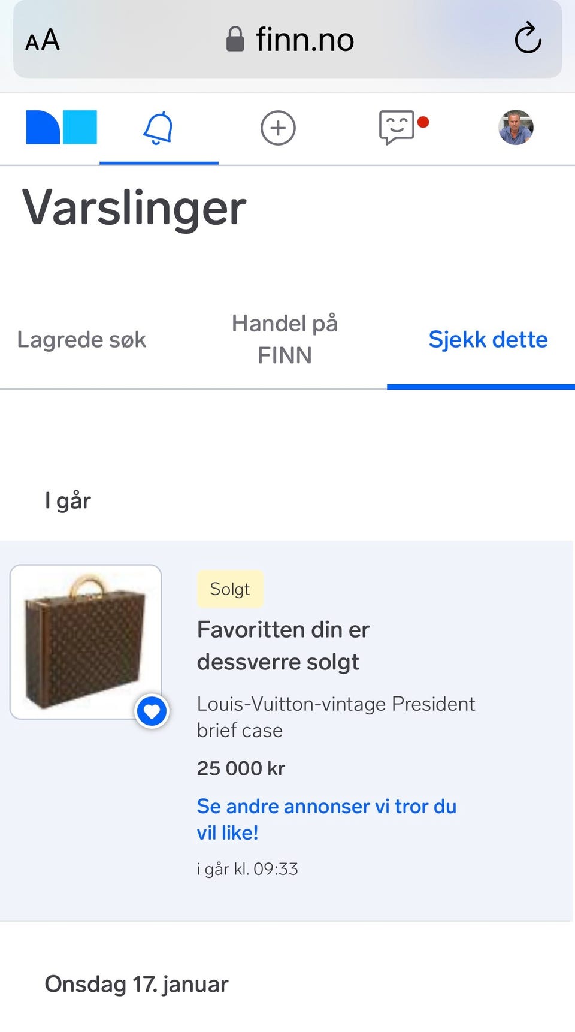Open the user profile avatar
Image resolution: width=575 pixels, height=1032 pixels.
tap(516, 128)
